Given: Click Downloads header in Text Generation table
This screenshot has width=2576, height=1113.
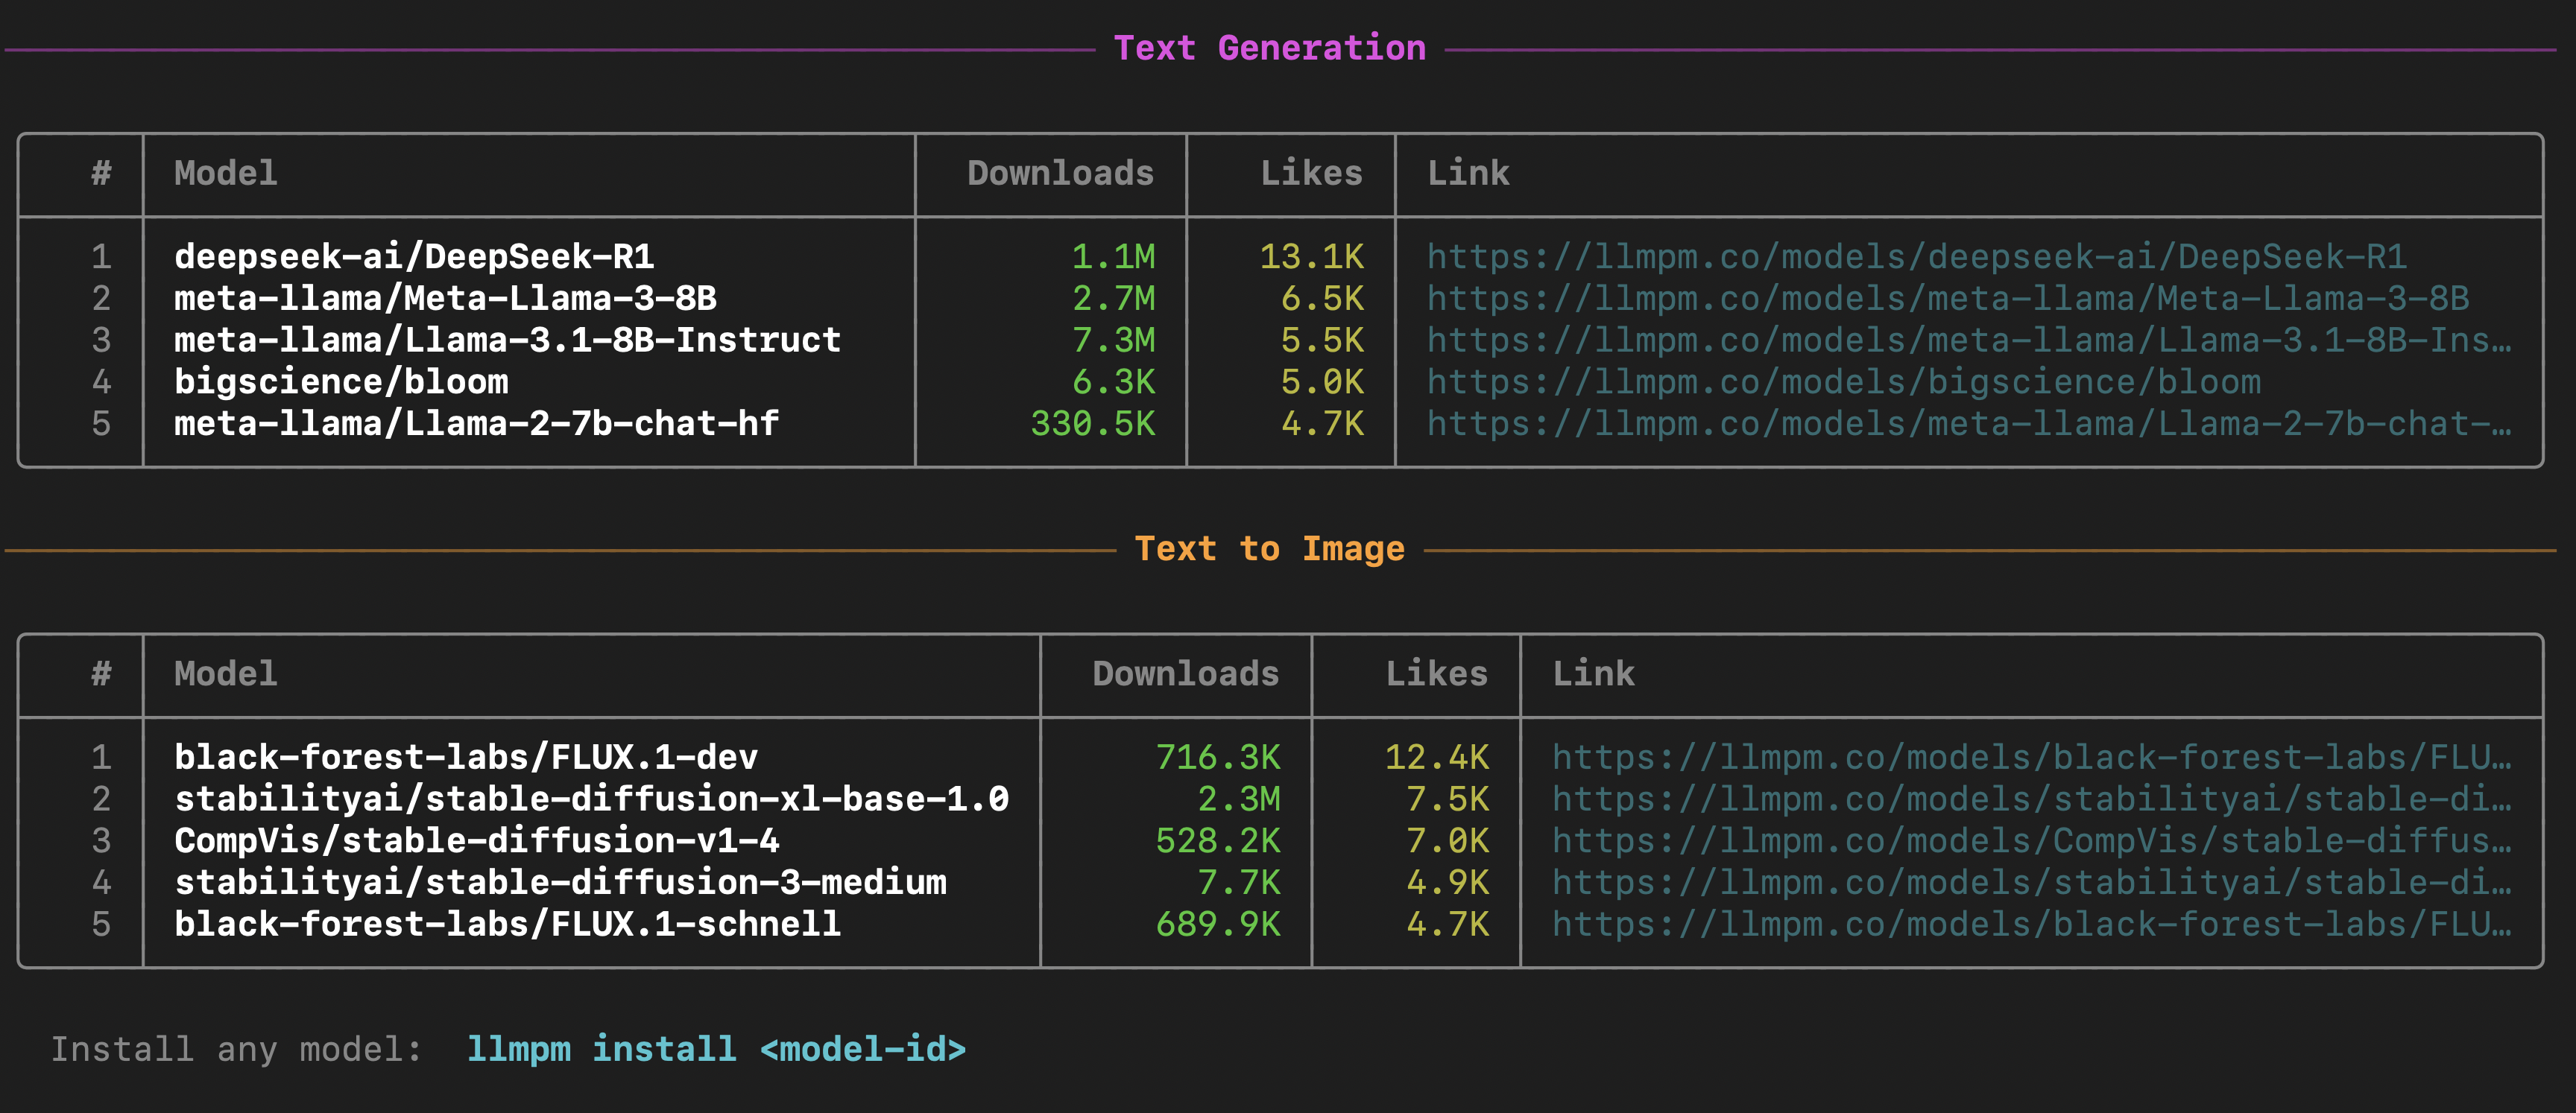Looking at the screenshot, I should pyautogui.click(x=1059, y=174).
